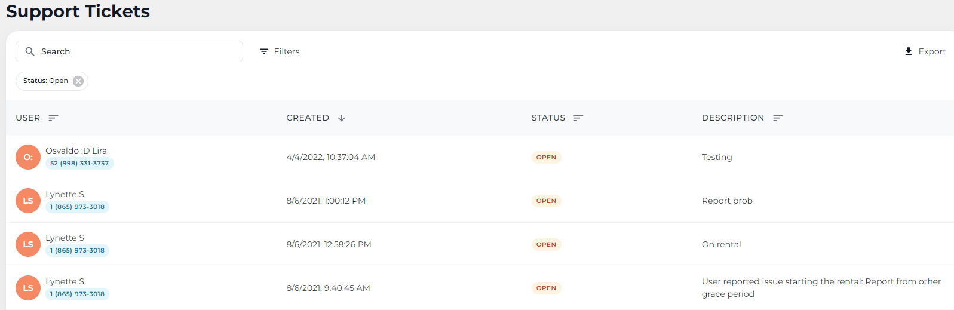Image resolution: width=954 pixels, height=310 pixels.
Task: Click the Filters button label
Action: point(287,51)
